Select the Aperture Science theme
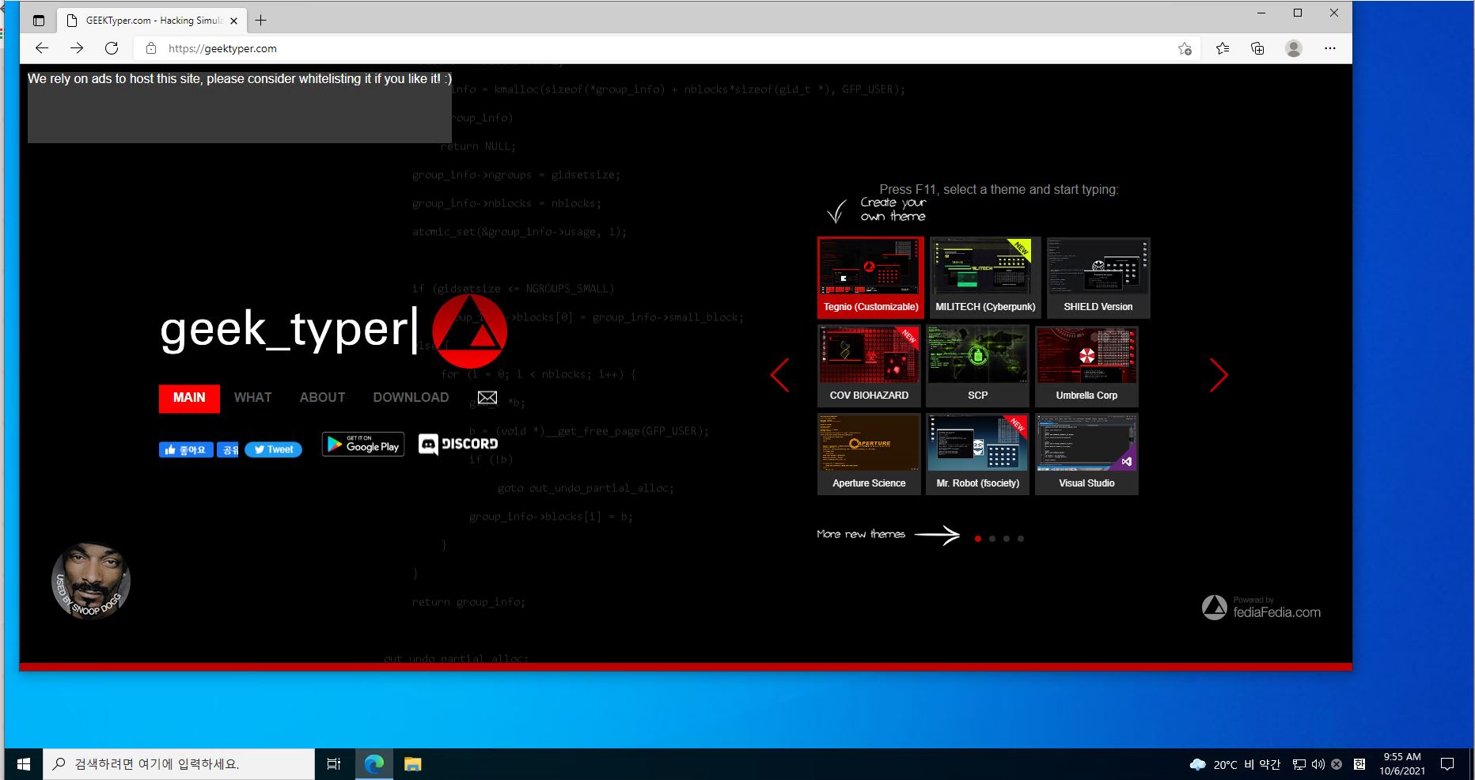This screenshot has width=1475, height=780. [869, 454]
